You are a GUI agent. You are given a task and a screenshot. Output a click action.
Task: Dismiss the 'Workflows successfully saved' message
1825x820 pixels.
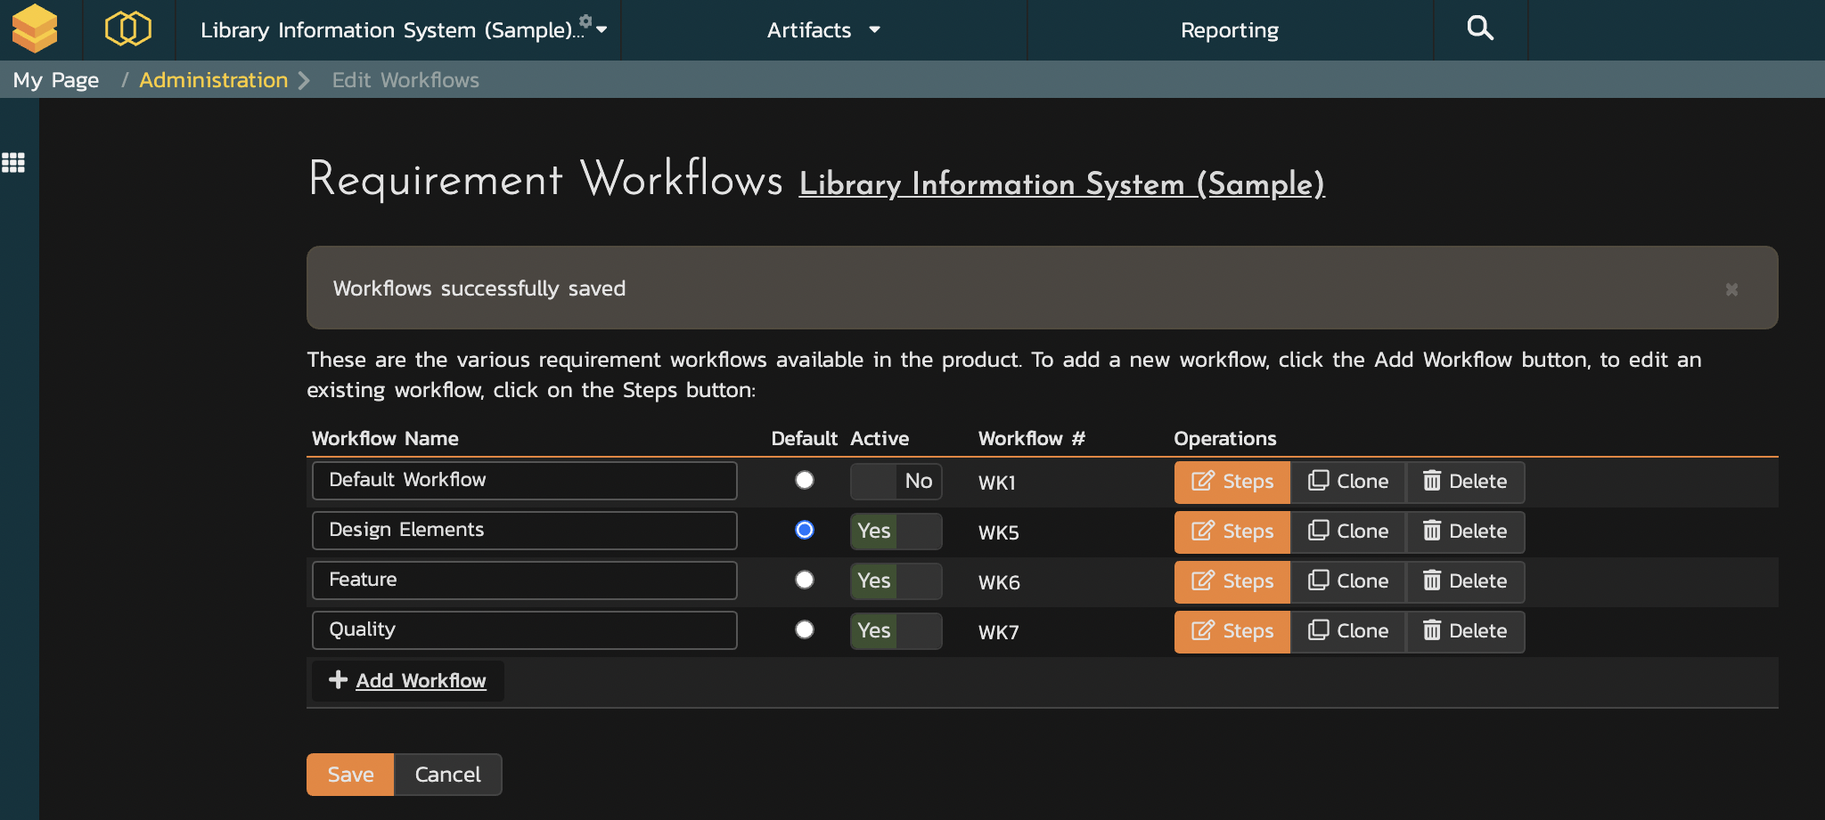coord(1731,289)
